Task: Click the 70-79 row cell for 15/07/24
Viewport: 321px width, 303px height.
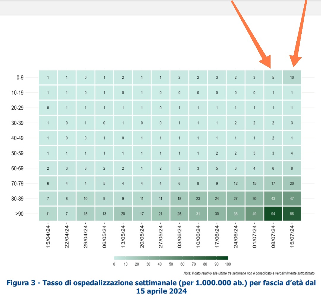Action: coord(292,184)
